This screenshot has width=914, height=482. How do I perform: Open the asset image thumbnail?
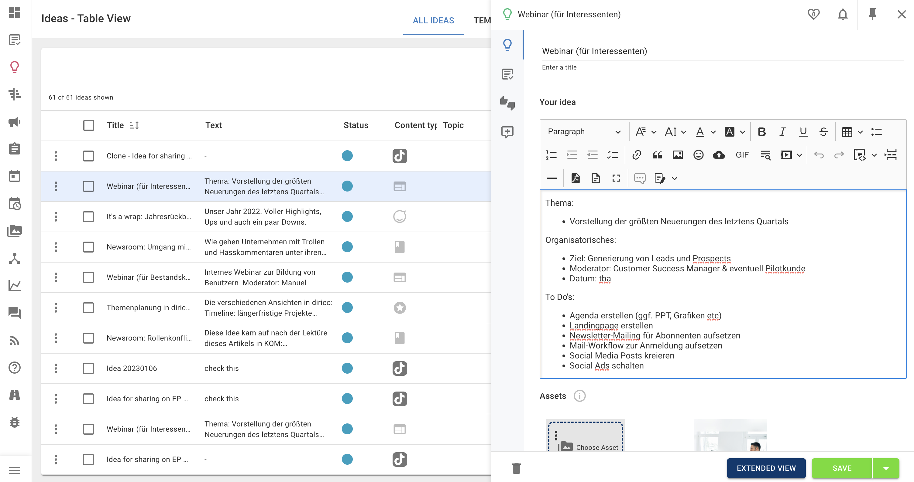click(730, 435)
